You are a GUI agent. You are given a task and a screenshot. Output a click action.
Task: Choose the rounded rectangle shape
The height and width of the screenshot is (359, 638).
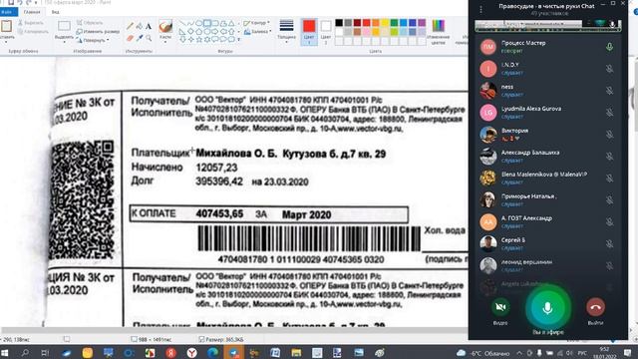point(215,23)
